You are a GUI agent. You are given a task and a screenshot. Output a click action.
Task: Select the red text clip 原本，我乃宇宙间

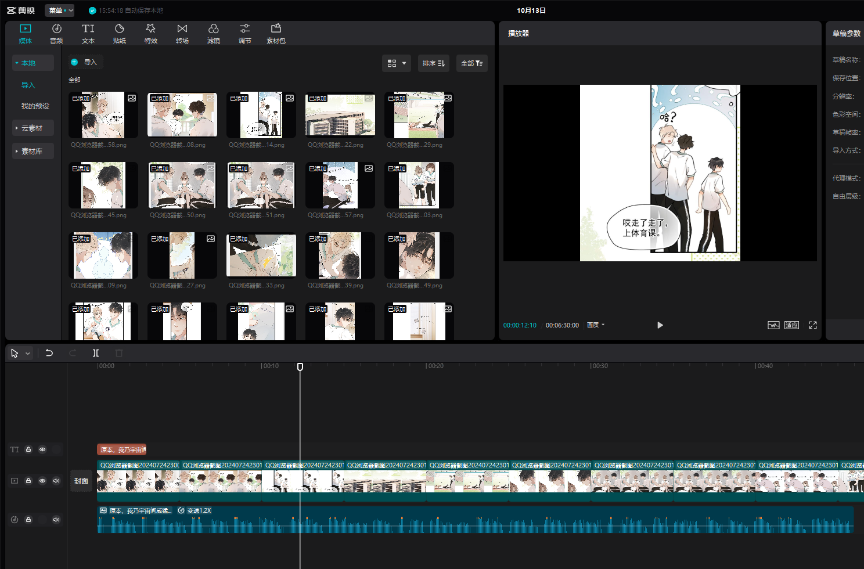click(121, 449)
